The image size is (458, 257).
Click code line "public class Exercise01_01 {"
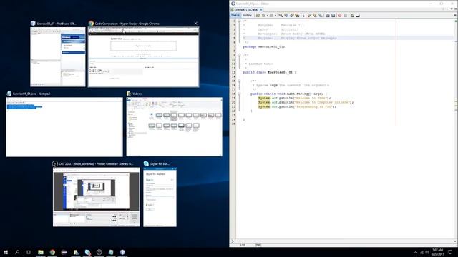269,72
